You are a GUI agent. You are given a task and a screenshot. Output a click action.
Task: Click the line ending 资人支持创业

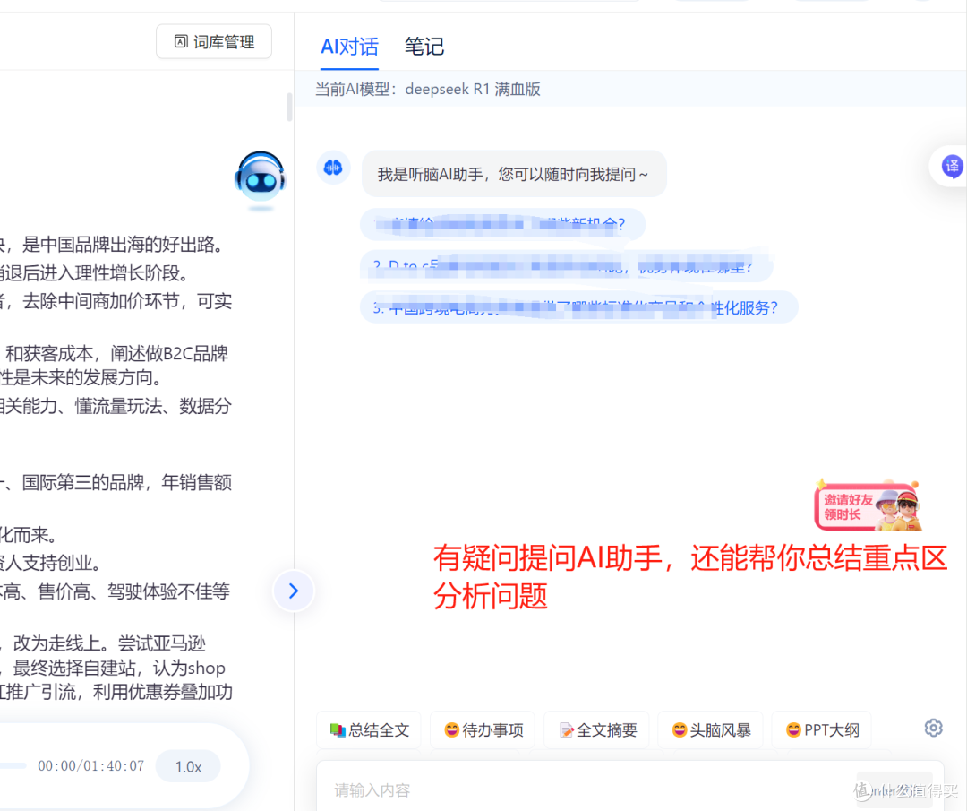50,563
